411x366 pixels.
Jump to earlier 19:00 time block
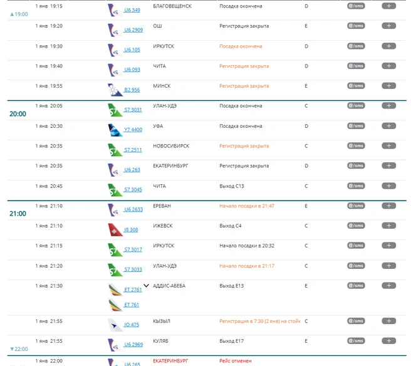coord(19,14)
